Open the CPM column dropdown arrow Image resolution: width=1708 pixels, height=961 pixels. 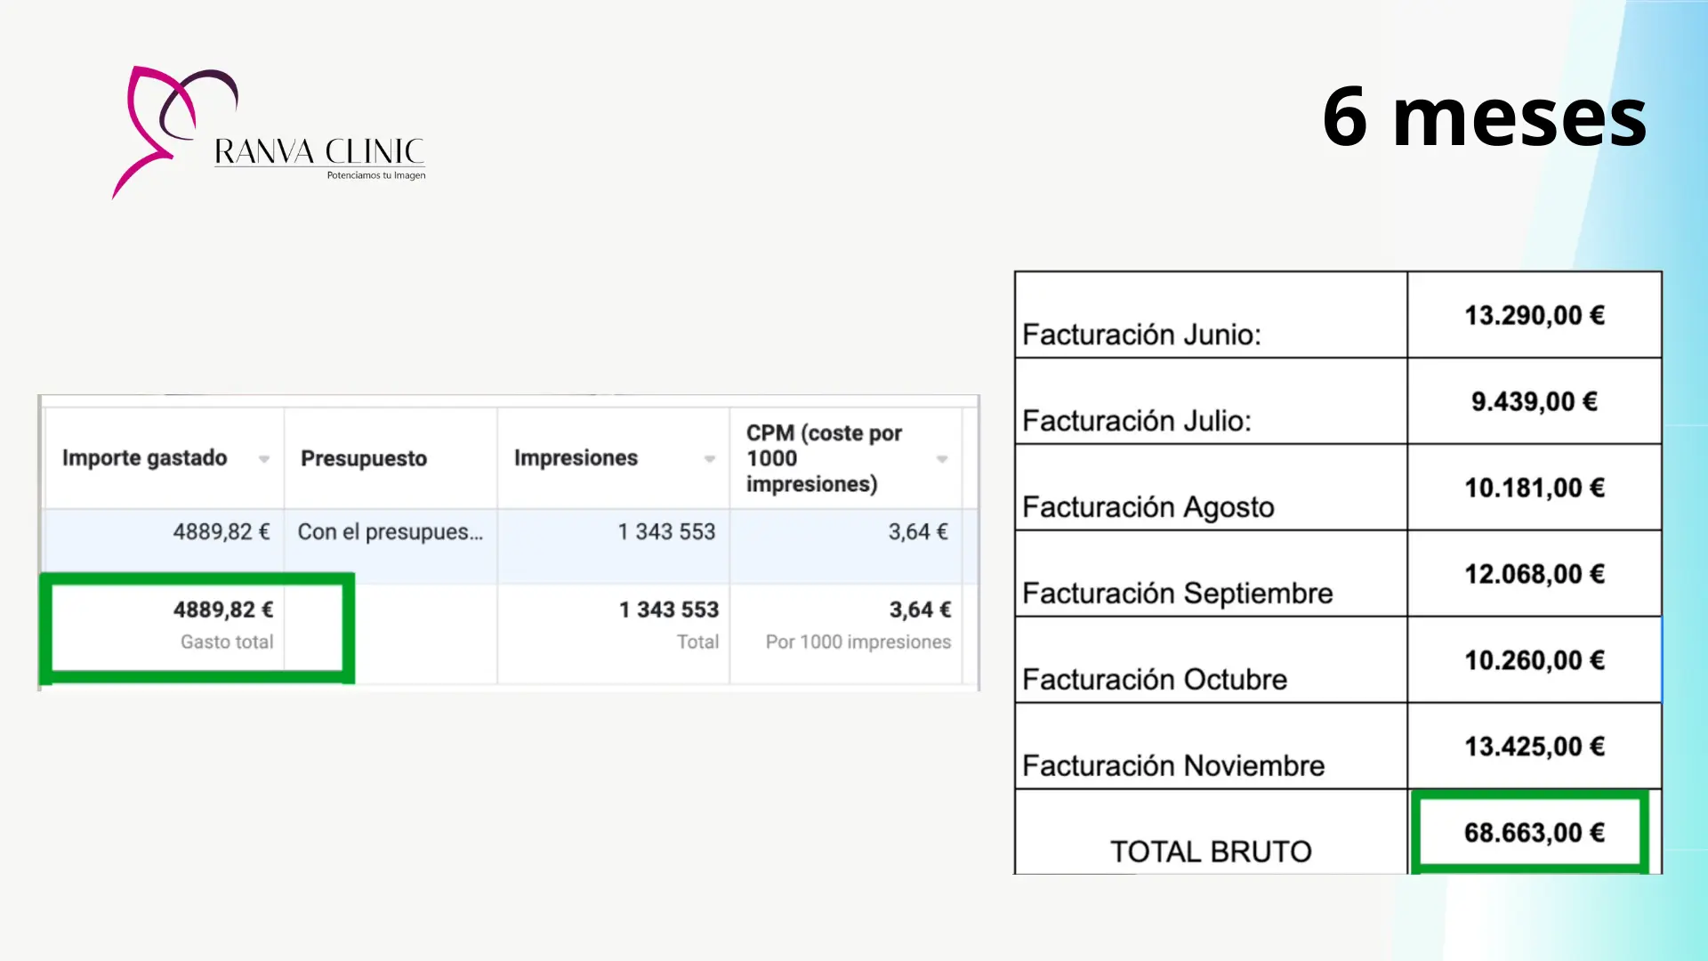point(942,459)
